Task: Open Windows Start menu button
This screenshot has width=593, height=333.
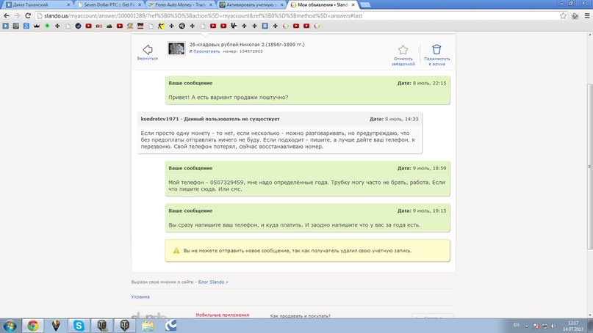Action: 10,325
